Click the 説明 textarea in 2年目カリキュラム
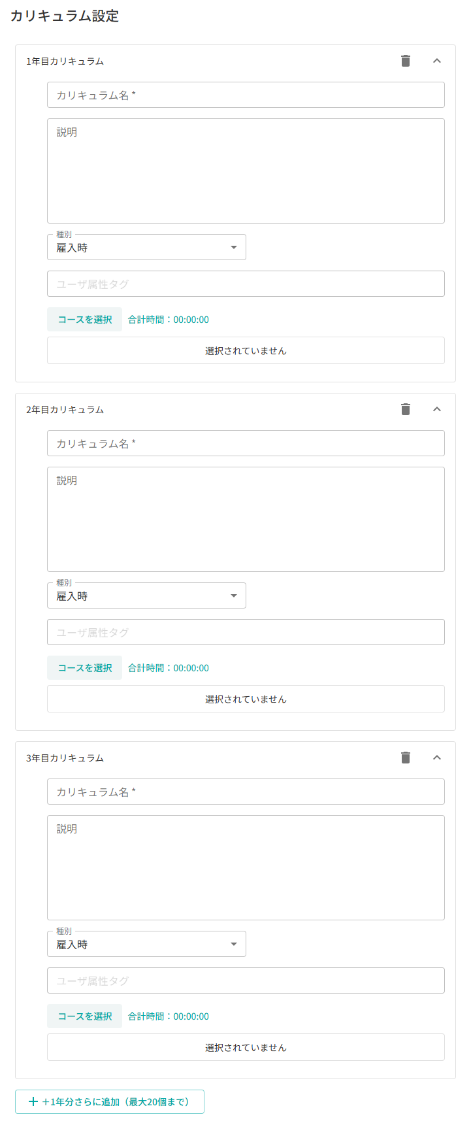This screenshot has height=1121, width=471. pyautogui.click(x=246, y=519)
